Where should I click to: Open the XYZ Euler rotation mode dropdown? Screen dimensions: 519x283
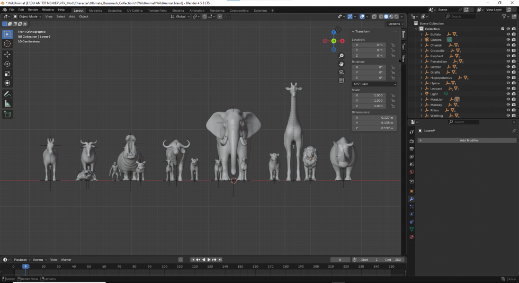point(374,84)
